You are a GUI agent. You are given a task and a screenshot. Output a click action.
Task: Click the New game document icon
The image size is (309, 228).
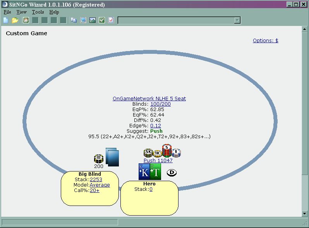click(x=5, y=20)
